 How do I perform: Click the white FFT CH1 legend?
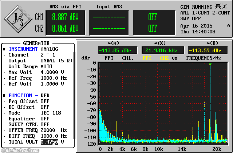click(119, 58)
